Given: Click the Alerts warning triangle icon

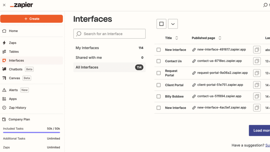Looking at the screenshot, I should pos(4,90).
